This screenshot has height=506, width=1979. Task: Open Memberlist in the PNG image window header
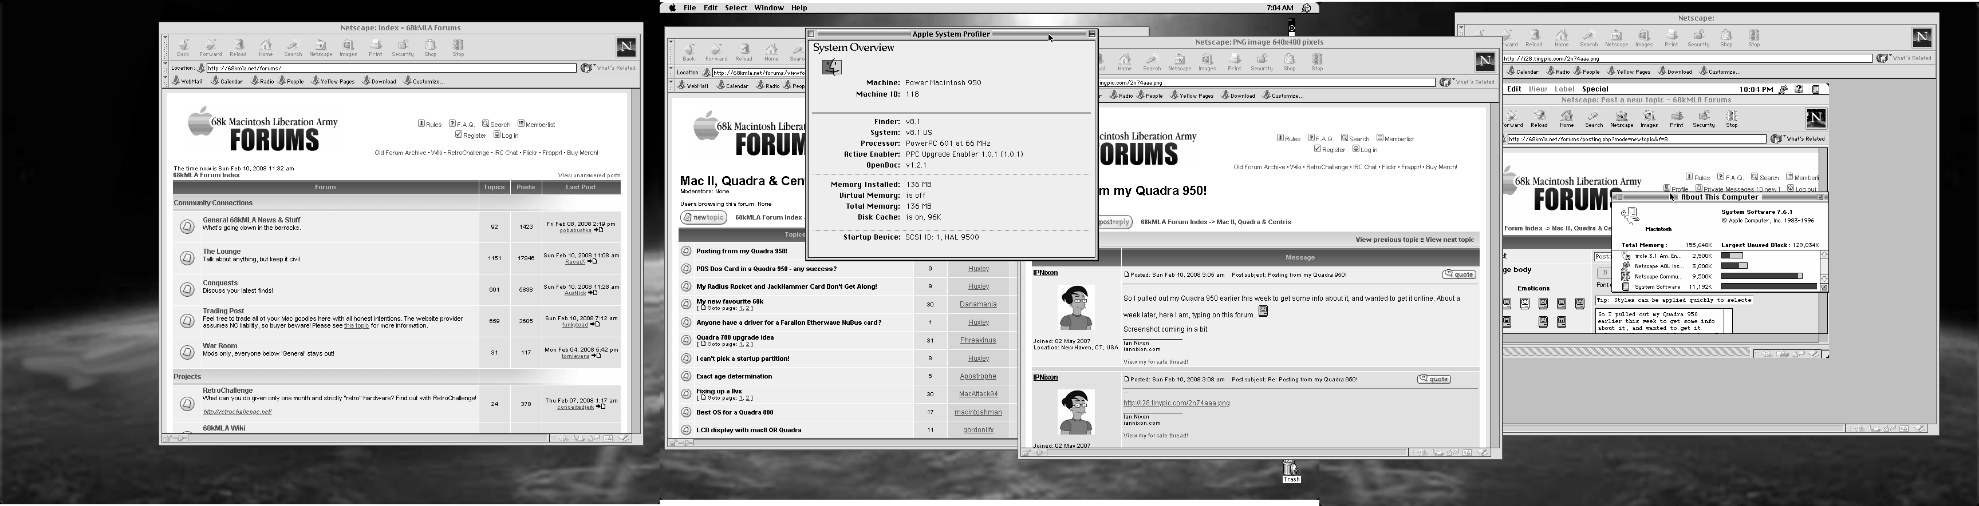coord(1395,139)
